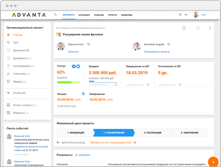Refresh the Бюджет value
This screenshot has width=221, height=167.
point(116,85)
